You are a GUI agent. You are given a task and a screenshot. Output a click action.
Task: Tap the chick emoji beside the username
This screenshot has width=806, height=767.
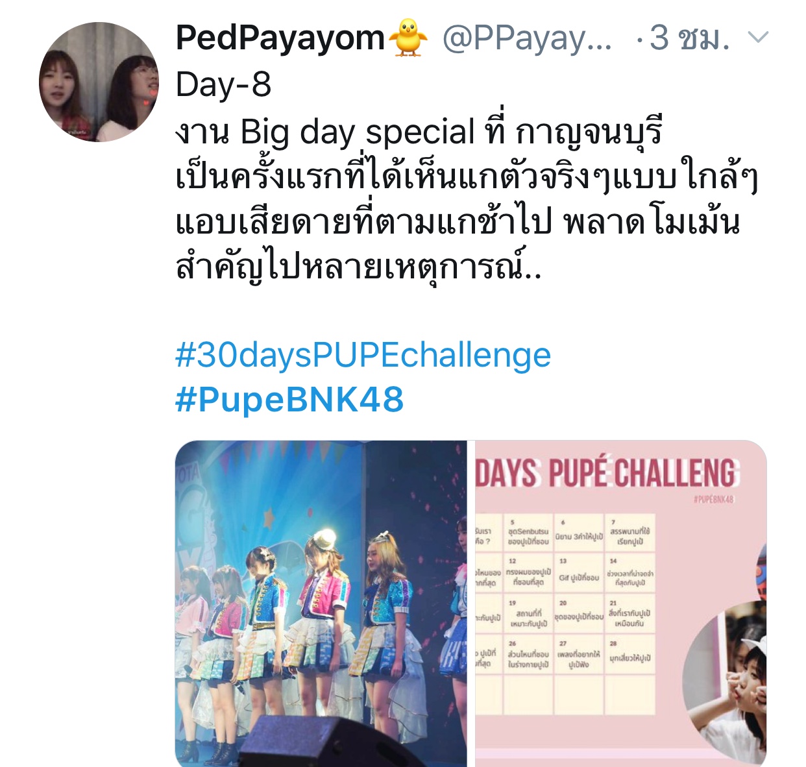tap(408, 38)
